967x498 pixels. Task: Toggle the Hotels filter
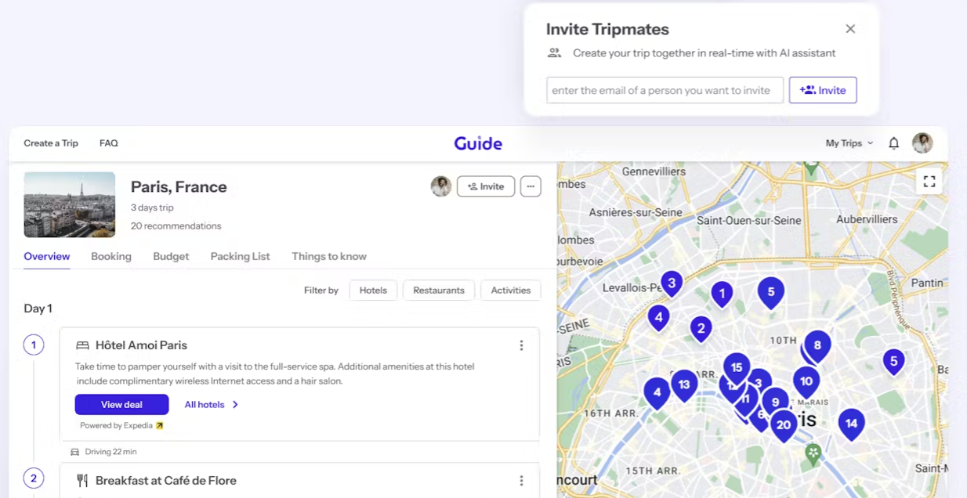coord(373,290)
